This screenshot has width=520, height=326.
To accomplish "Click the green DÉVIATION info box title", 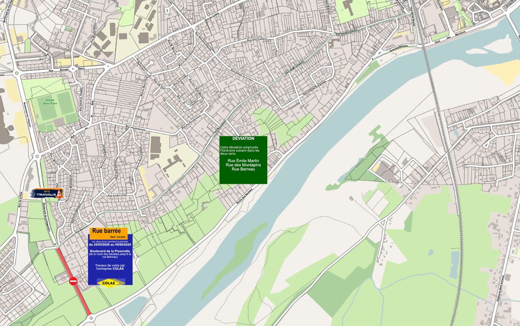I will tap(243, 138).
